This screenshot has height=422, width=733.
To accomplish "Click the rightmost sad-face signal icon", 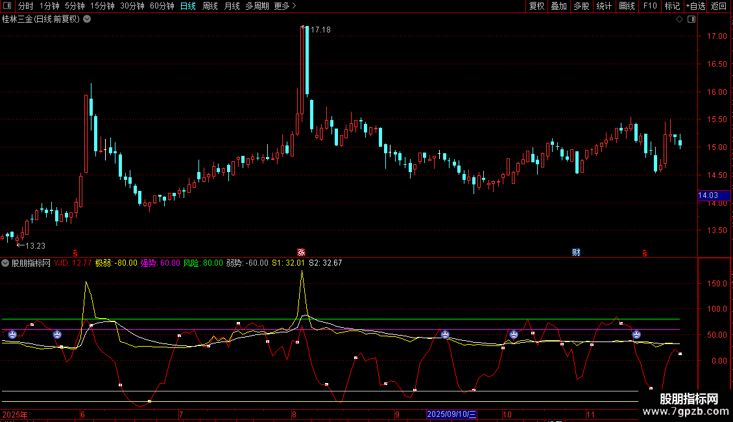I will pos(637,334).
